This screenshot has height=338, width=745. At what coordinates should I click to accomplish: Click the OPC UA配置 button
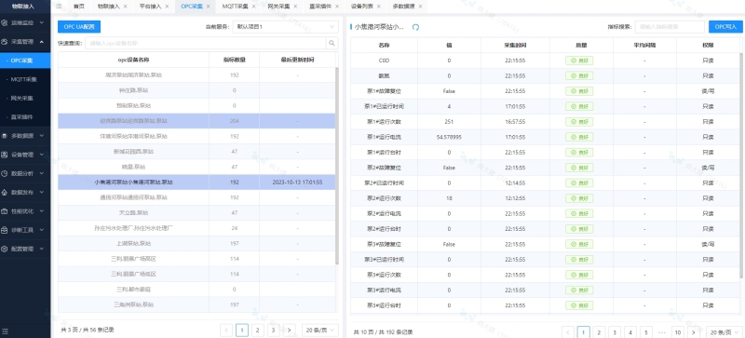(x=79, y=27)
